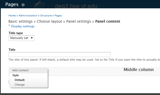The height and width of the screenshot is (95, 160).
Task: Go back to the Basic settings step
Action: click(21, 21)
